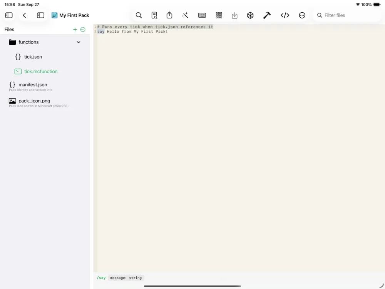Tap the /say command hint
The width and height of the screenshot is (385, 289).
point(101,278)
